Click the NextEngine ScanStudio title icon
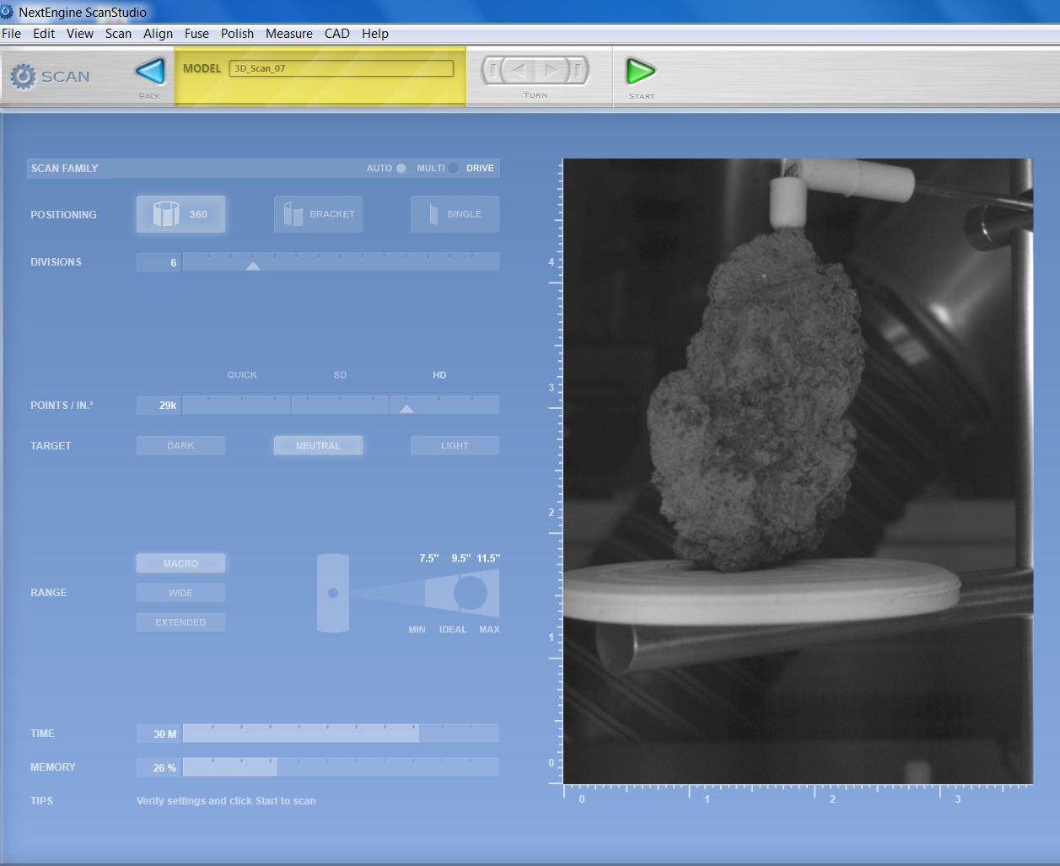The width and height of the screenshot is (1060, 866). point(8,12)
